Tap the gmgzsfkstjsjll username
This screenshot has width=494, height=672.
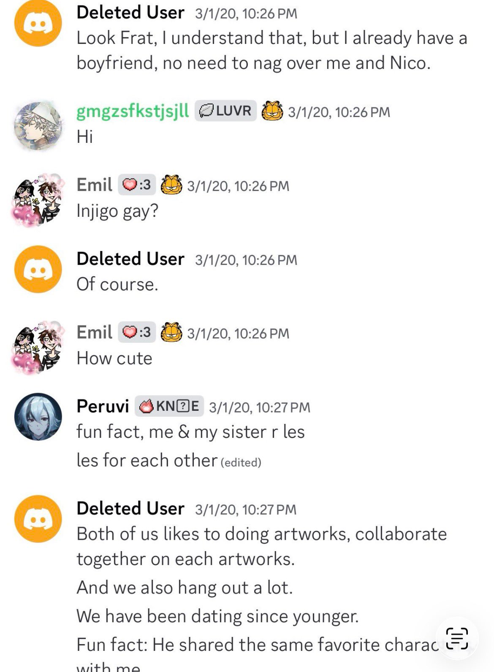coord(133,111)
